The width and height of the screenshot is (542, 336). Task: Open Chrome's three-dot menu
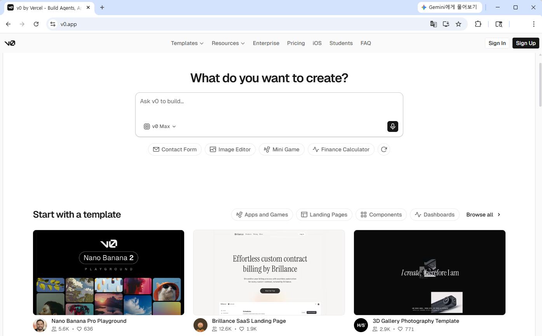coord(533,24)
